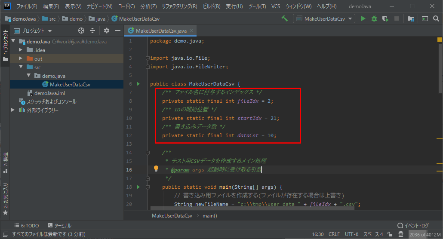Screen dimensions: 443x239
Task: Expand the out folder in project tree
Action: click(x=20, y=58)
